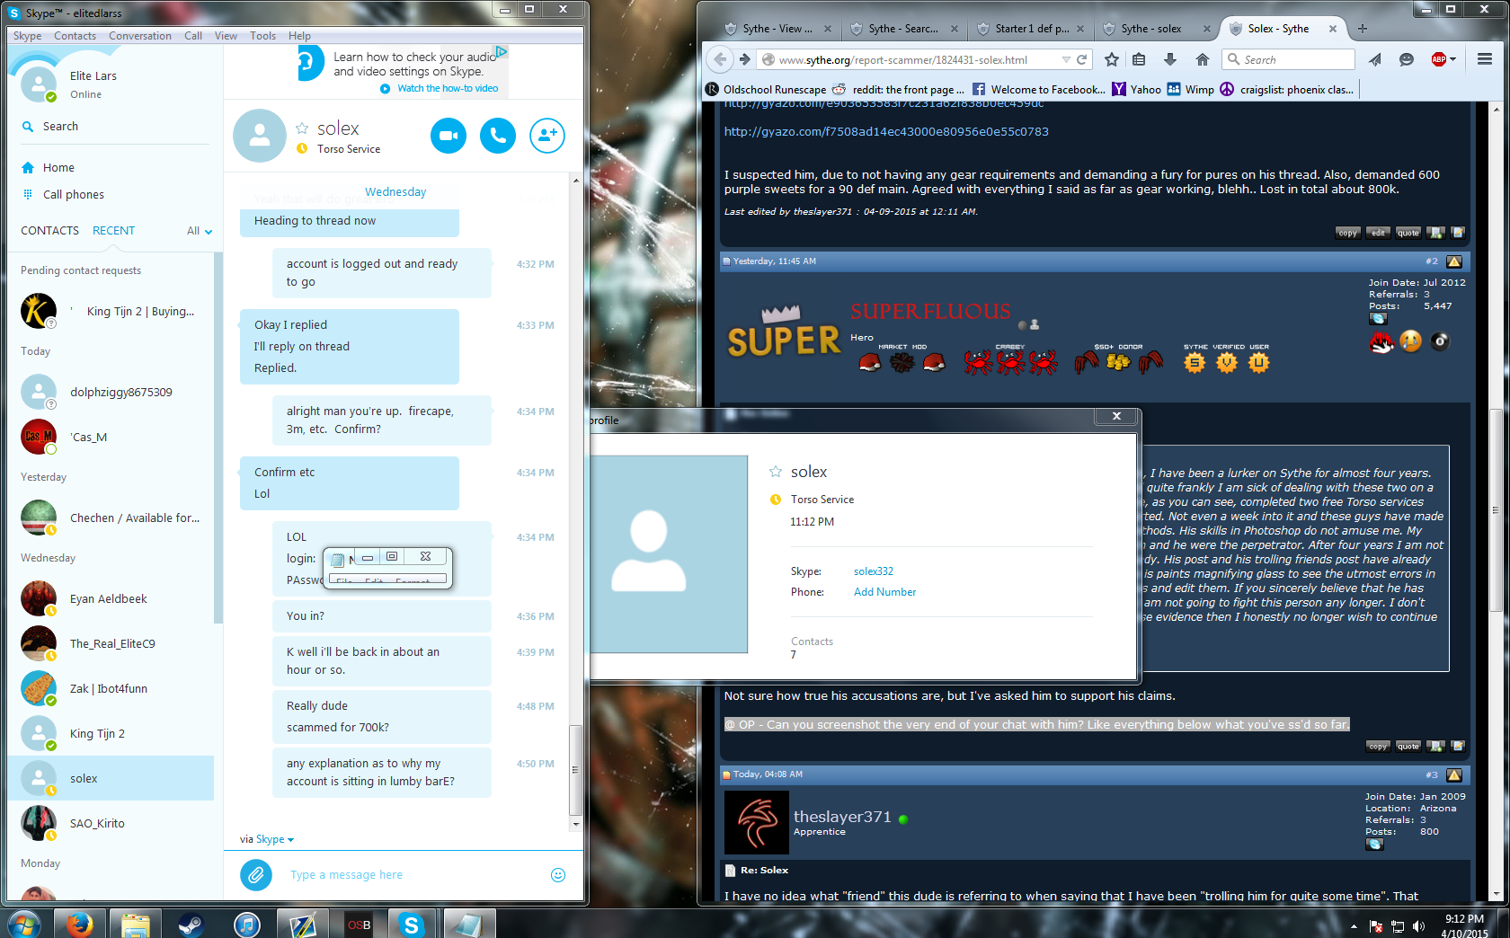Viewport: 1510px width, 938px height.
Task: Click Add Number in solex profile
Action: 884,592
